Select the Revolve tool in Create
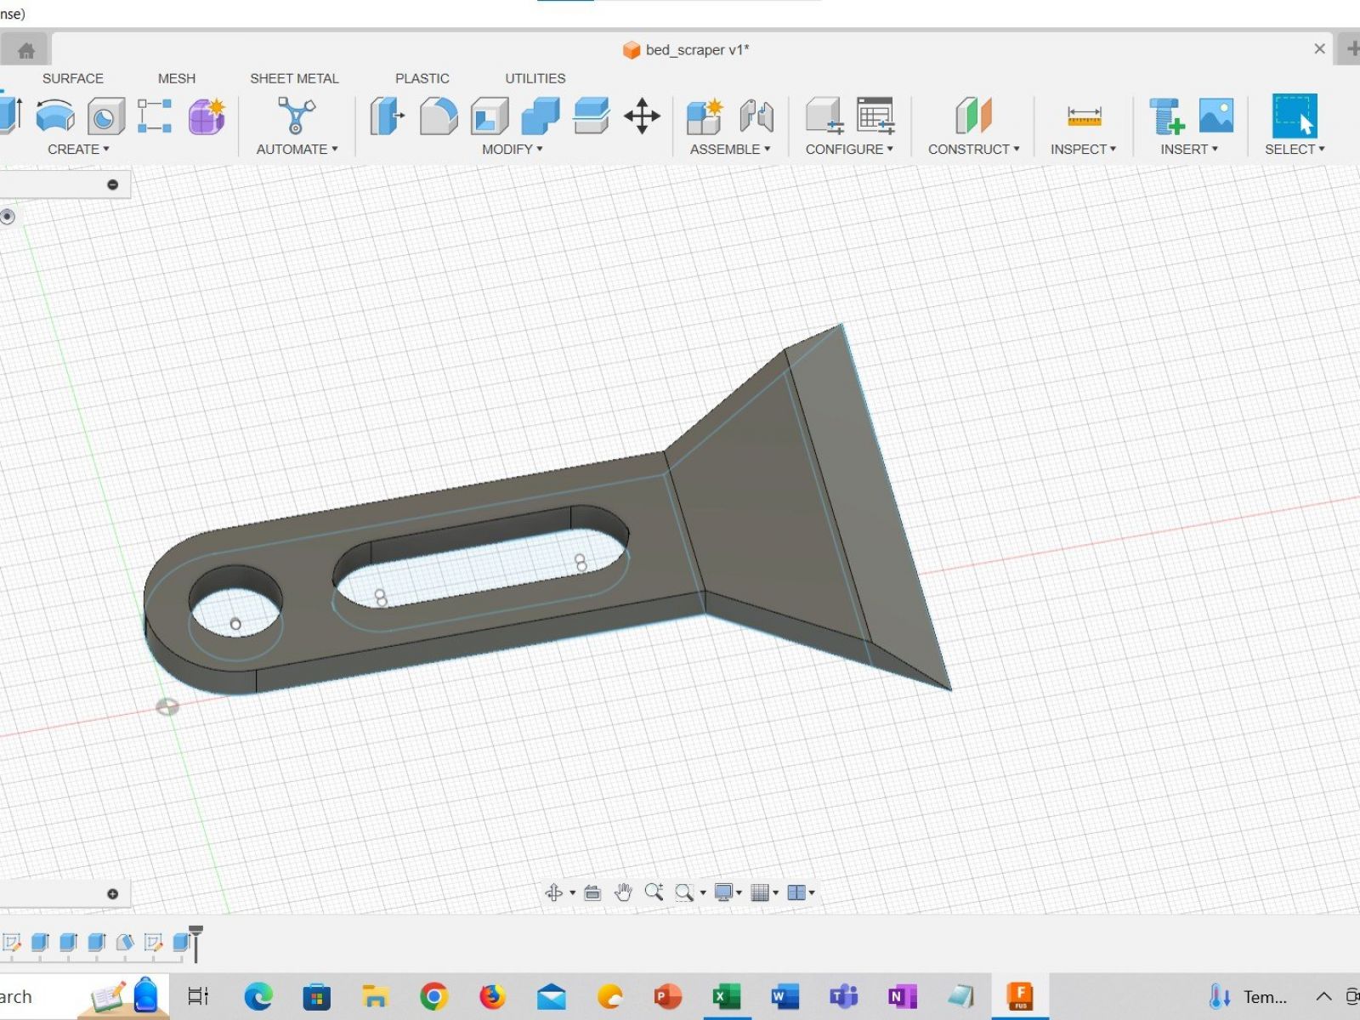 [55, 116]
